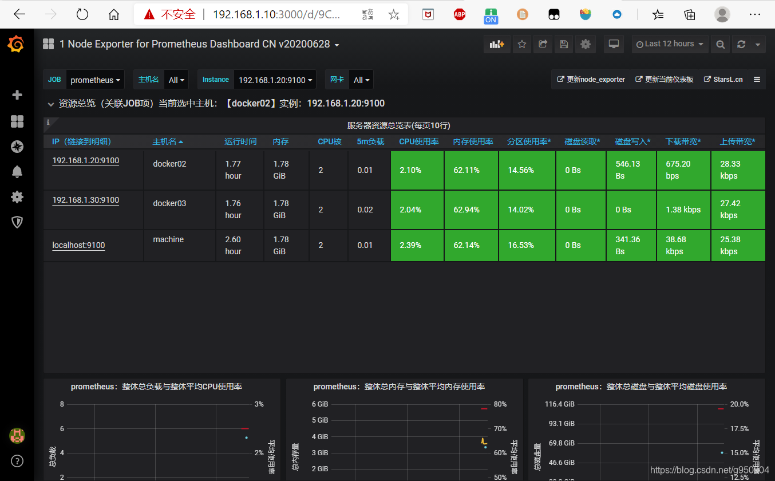Star this dashboard as favorite
The height and width of the screenshot is (481, 775).
(521, 44)
